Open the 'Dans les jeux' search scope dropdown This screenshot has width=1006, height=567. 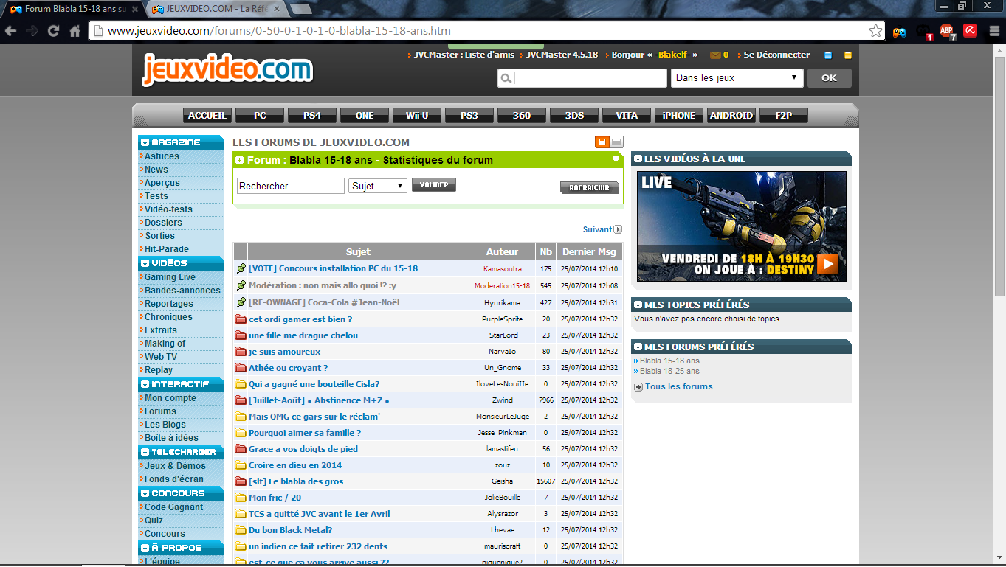point(737,78)
